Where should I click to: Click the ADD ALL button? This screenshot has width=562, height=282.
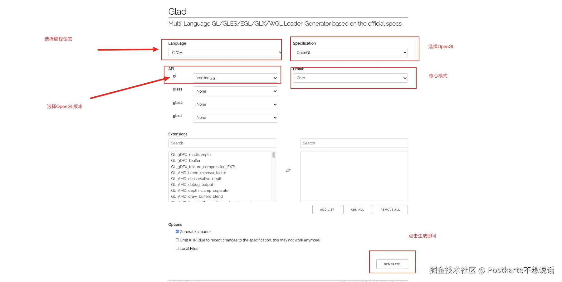(357, 210)
